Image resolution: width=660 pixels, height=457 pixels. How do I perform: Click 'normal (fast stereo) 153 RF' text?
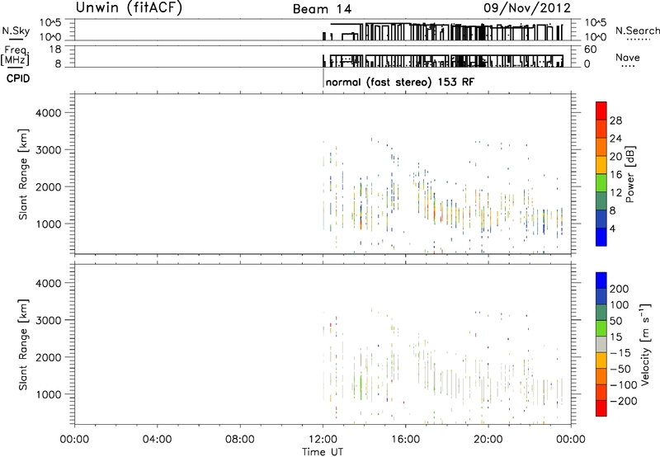400,82
